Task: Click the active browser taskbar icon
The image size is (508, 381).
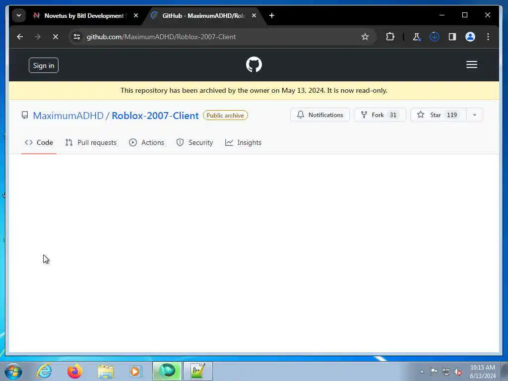Action: click(167, 371)
